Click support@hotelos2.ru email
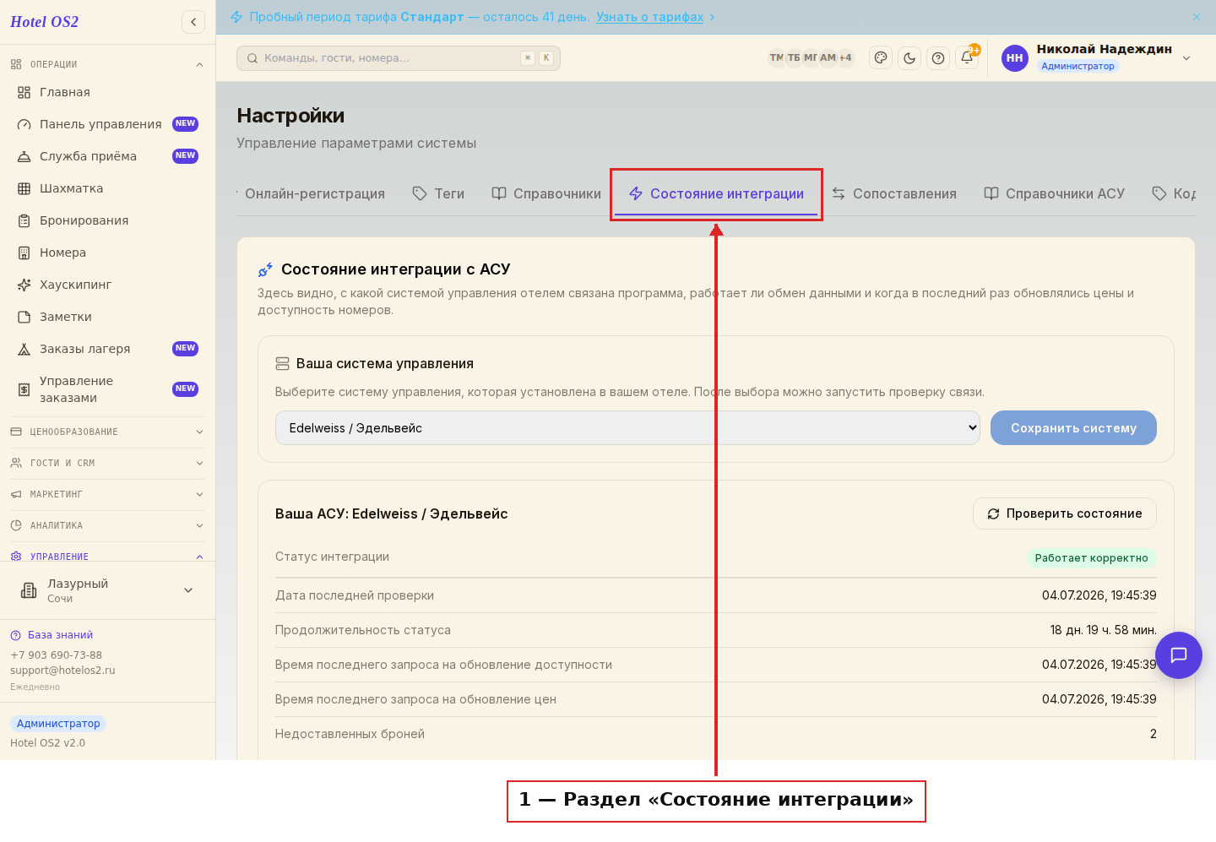Screen dimensions: 1216x842 click(62, 671)
